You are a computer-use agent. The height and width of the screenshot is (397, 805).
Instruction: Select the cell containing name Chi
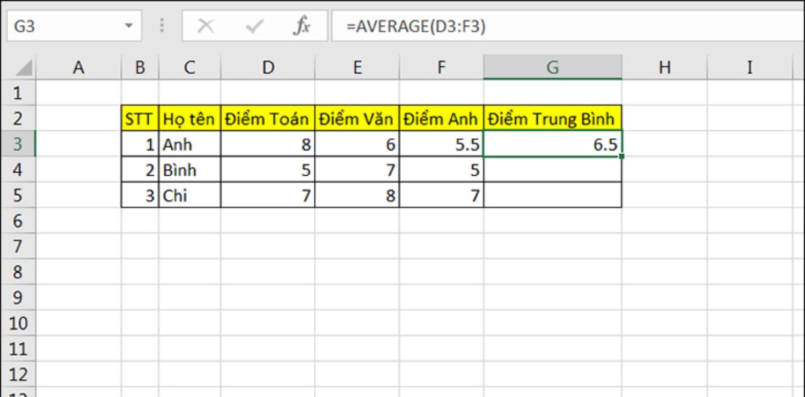coord(190,195)
